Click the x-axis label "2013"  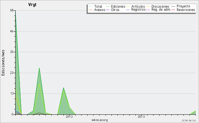pyautogui.click(x=141, y=117)
